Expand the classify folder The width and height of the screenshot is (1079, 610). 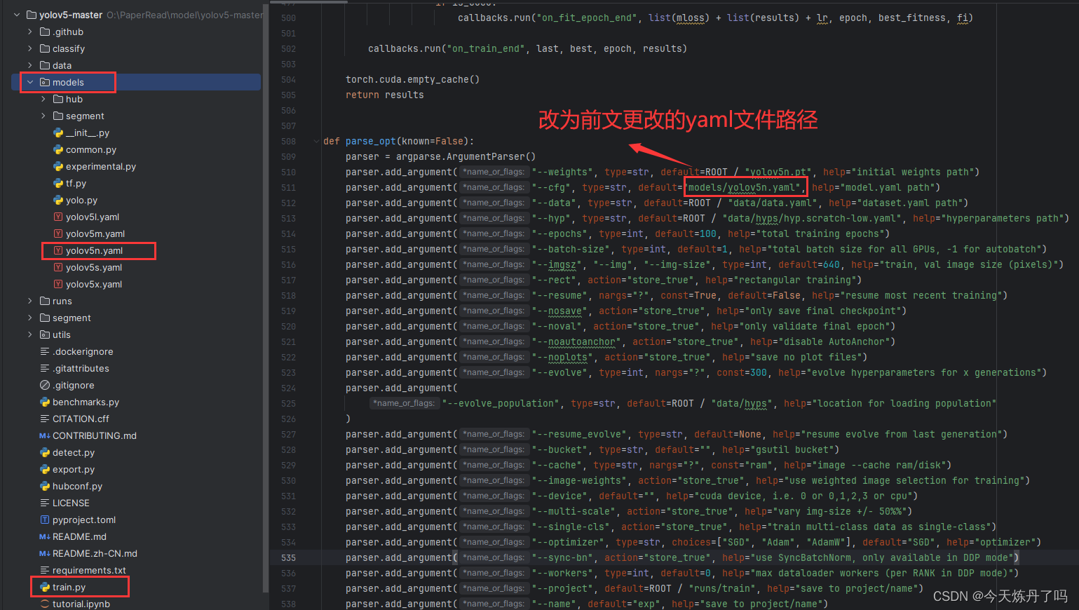[x=30, y=48]
